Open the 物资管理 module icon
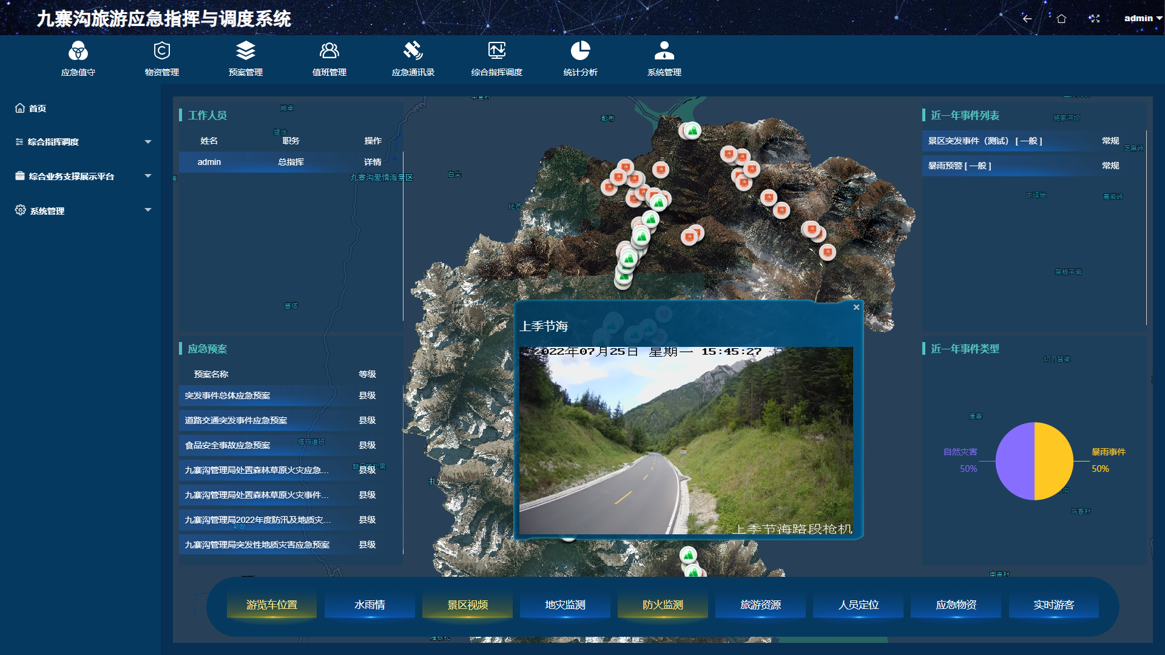Image resolution: width=1165 pixels, height=655 pixels. click(x=161, y=51)
